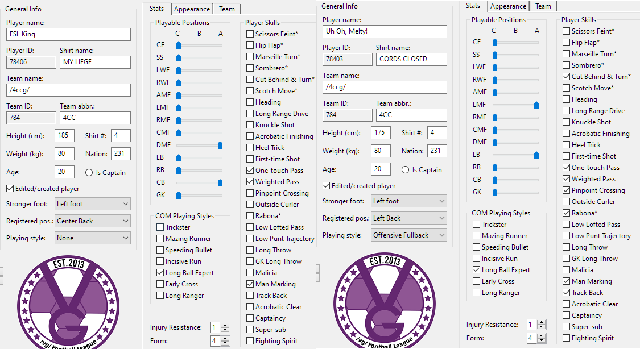Click the Nation field showing 231 for ESL King
The width and height of the screenshot is (640, 349).
click(121, 153)
